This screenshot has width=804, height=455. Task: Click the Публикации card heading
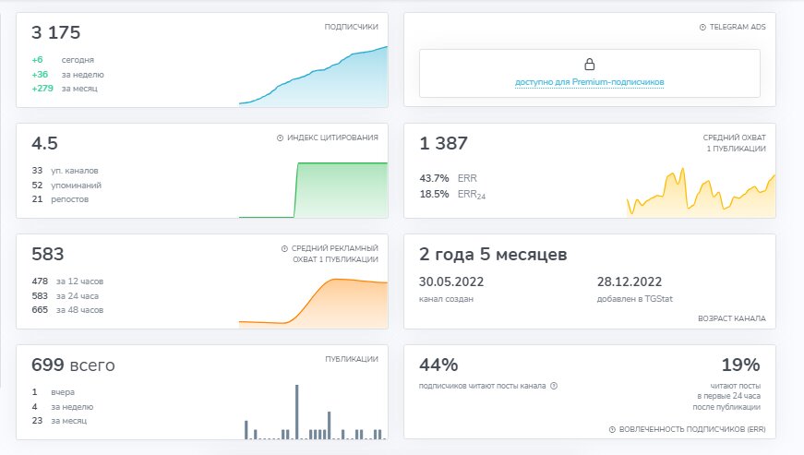pos(351,359)
